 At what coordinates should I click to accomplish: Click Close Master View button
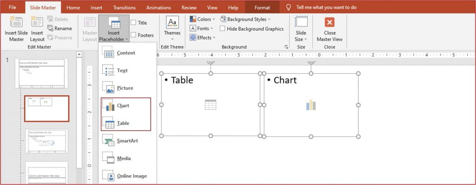[x=330, y=29]
